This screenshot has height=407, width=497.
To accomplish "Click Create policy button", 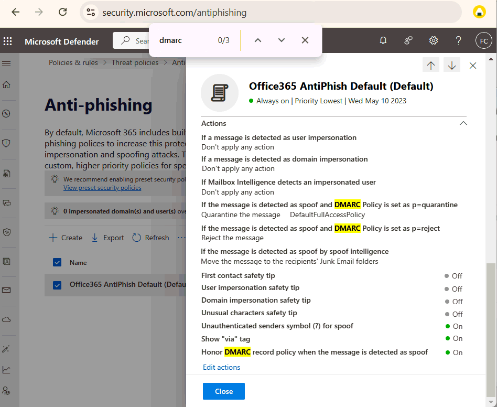I will (66, 238).
